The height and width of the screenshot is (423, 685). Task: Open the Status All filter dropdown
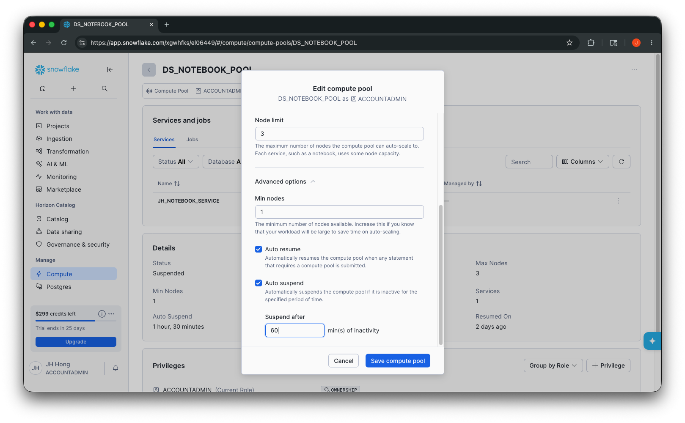coord(176,162)
